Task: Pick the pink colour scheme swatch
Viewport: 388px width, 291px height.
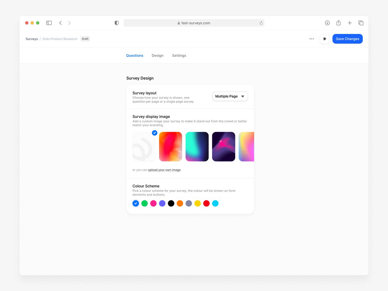Action: tap(154, 203)
